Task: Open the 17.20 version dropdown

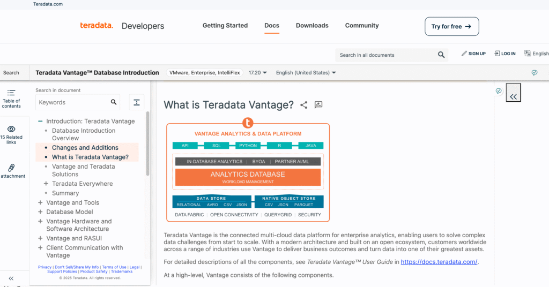Action: [x=258, y=73]
